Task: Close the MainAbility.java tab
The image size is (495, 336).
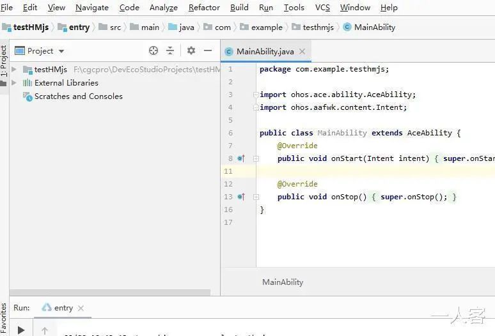Action: 302,51
